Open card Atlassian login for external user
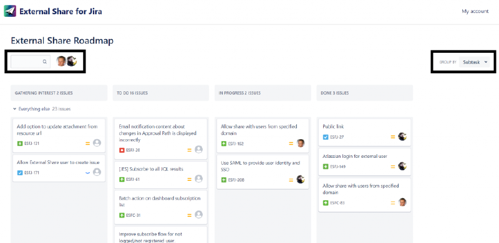Screen dimensions: 499x243 364,162
